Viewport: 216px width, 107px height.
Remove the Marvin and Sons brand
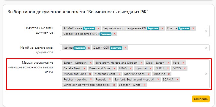pyautogui.click(x=90, y=74)
